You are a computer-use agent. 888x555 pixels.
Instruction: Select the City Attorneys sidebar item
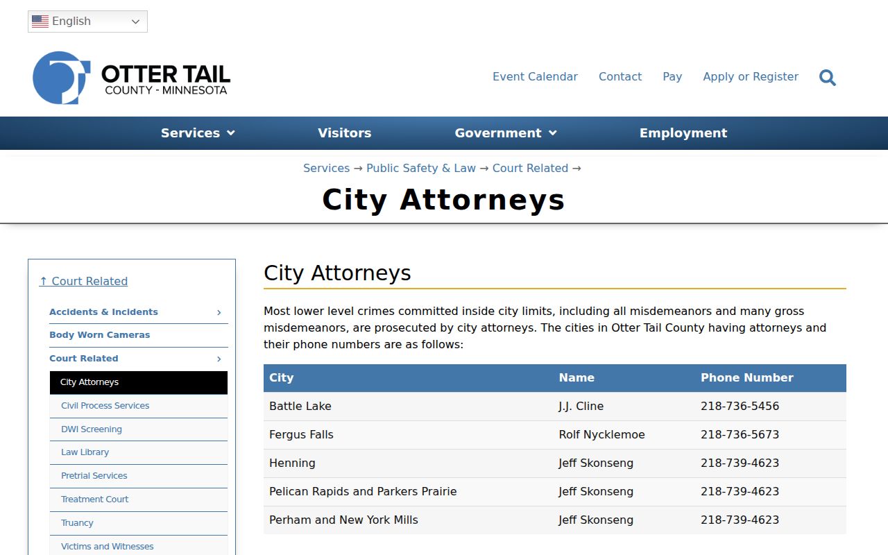tap(139, 382)
